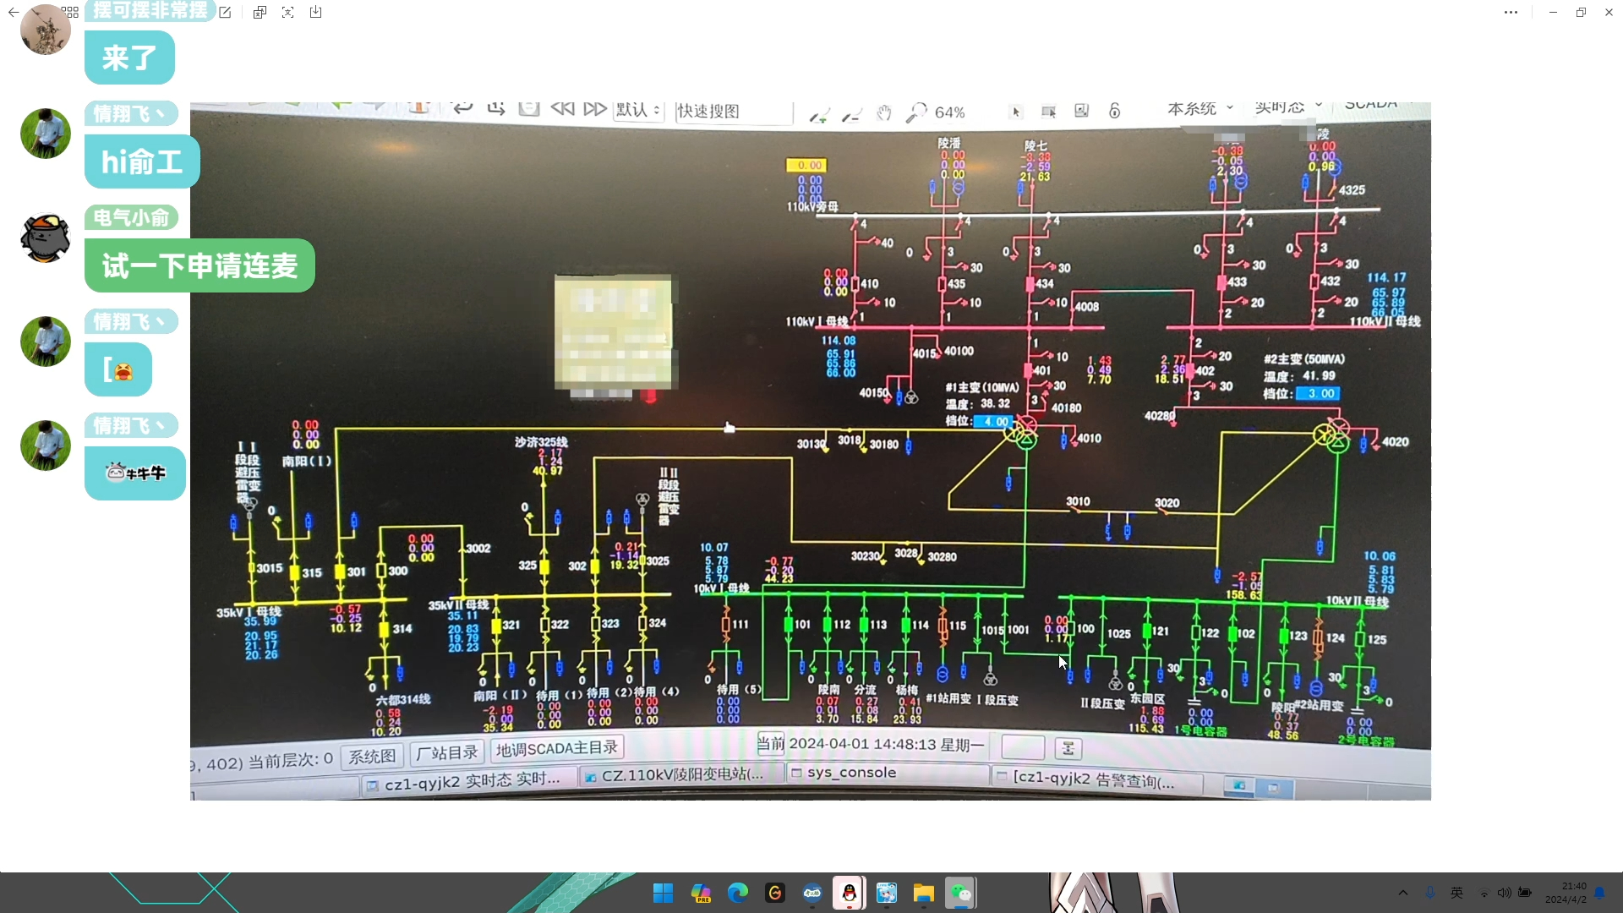Viewport: 1623px width, 913px height.
Task: Click the 牛牛牛 sticker message
Action: [x=135, y=473]
